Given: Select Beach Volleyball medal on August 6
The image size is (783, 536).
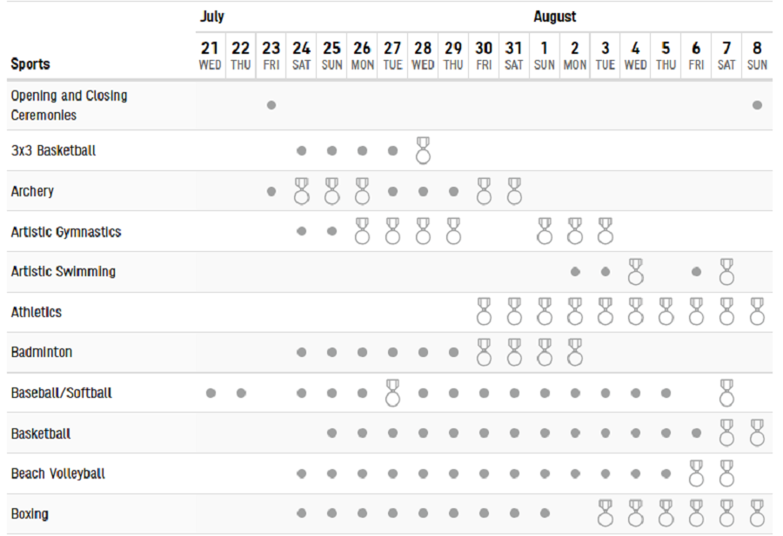Looking at the screenshot, I should 696,473.
